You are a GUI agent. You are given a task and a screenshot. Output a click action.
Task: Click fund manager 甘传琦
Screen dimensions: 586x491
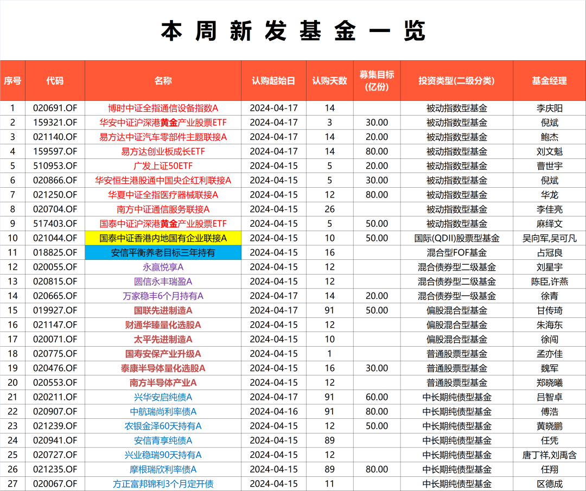(x=549, y=310)
